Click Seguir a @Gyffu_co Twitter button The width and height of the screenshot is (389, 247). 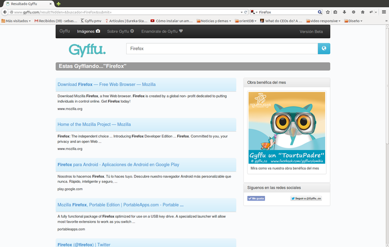tap(306, 199)
